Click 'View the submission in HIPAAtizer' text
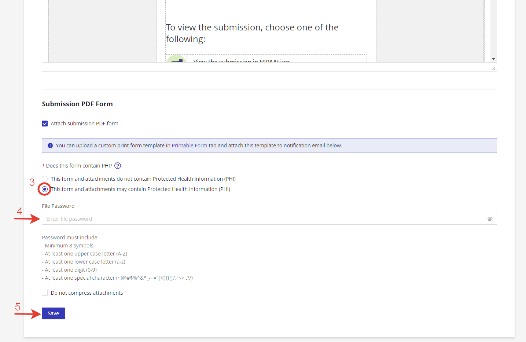Screen dimensions: 526x342 [241, 60]
